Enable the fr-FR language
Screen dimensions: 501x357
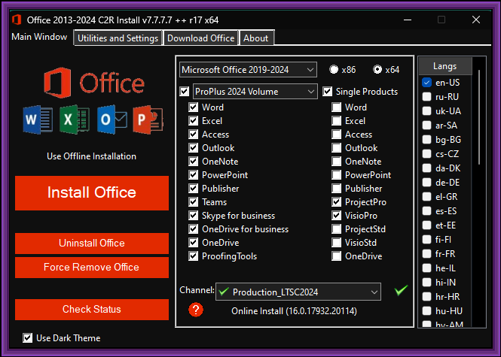point(427,254)
